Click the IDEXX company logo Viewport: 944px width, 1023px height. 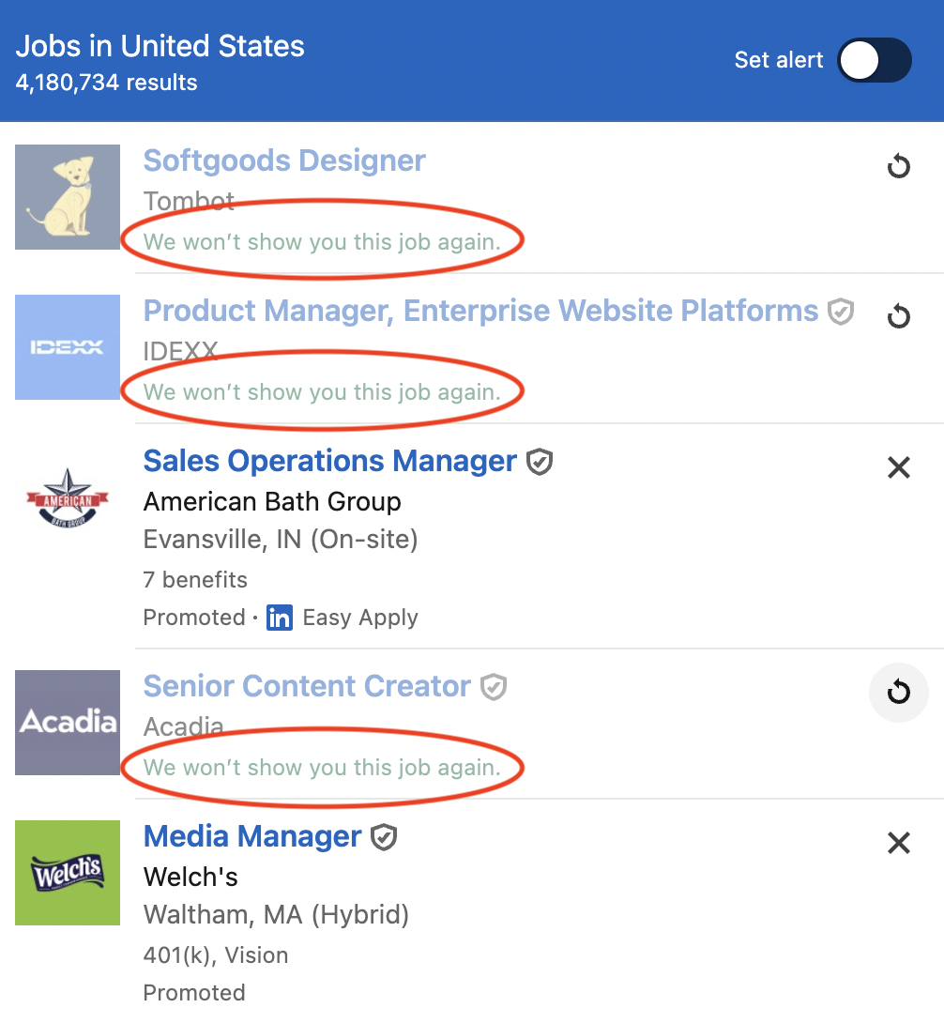[x=67, y=347]
